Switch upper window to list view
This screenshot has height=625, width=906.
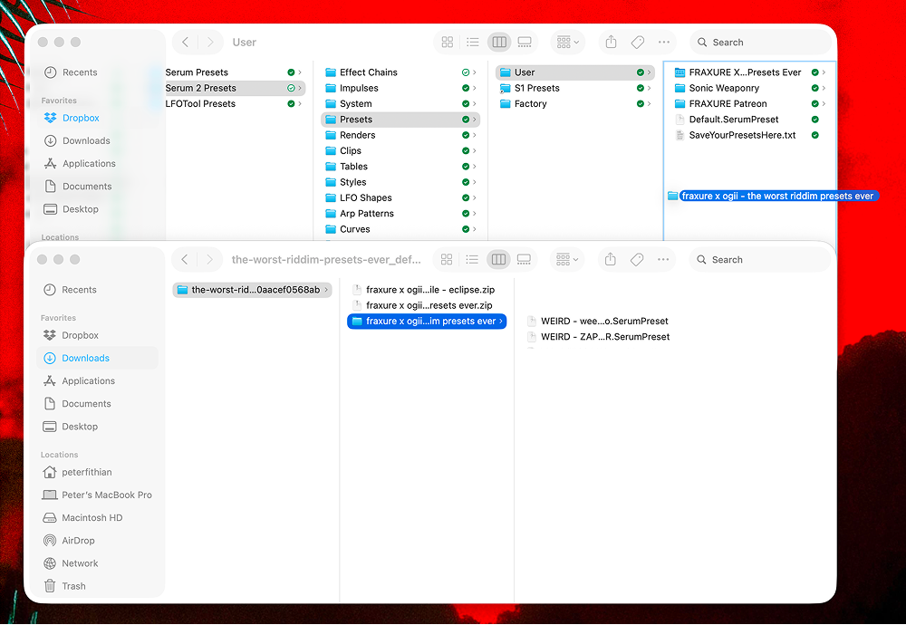[x=473, y=43]
